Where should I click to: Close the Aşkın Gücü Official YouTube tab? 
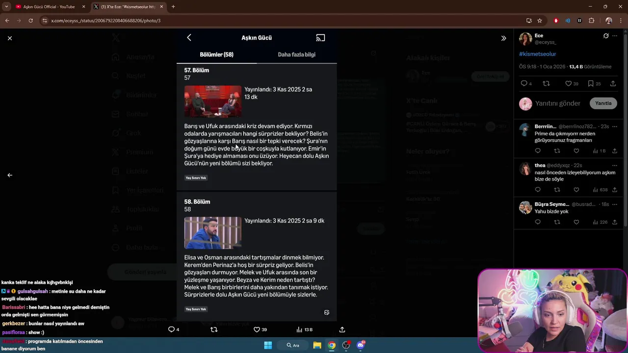tap(83, 7)
